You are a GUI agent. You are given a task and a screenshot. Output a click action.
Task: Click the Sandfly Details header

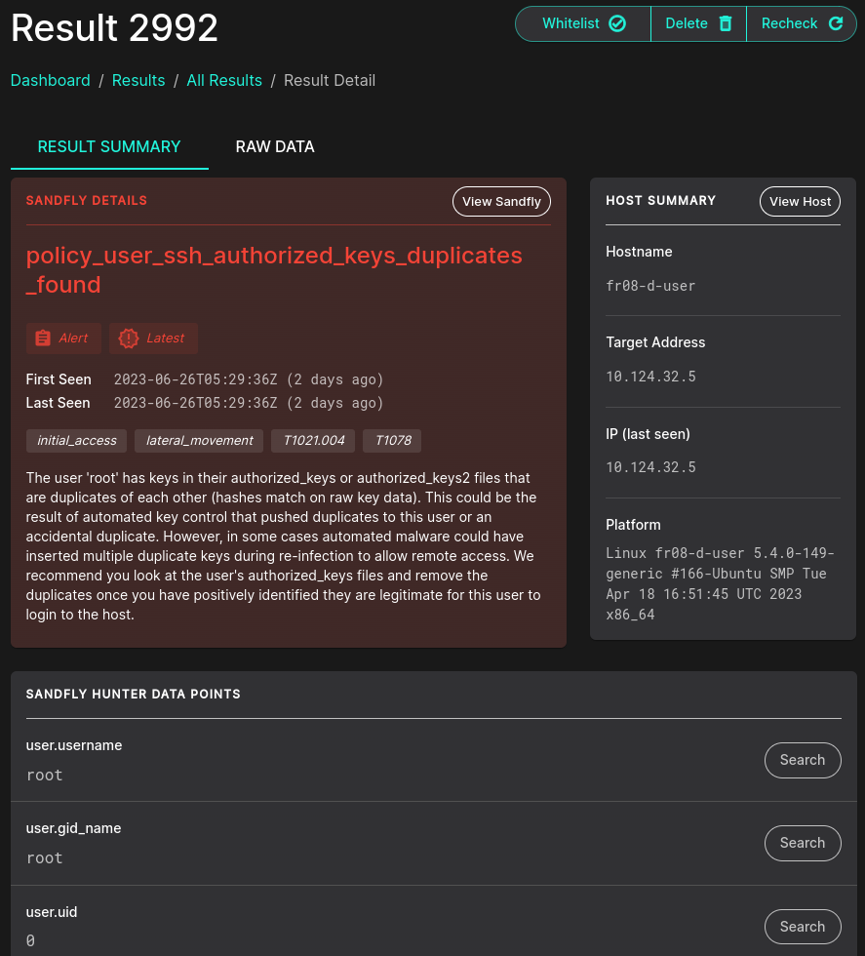tap(86, 201)
